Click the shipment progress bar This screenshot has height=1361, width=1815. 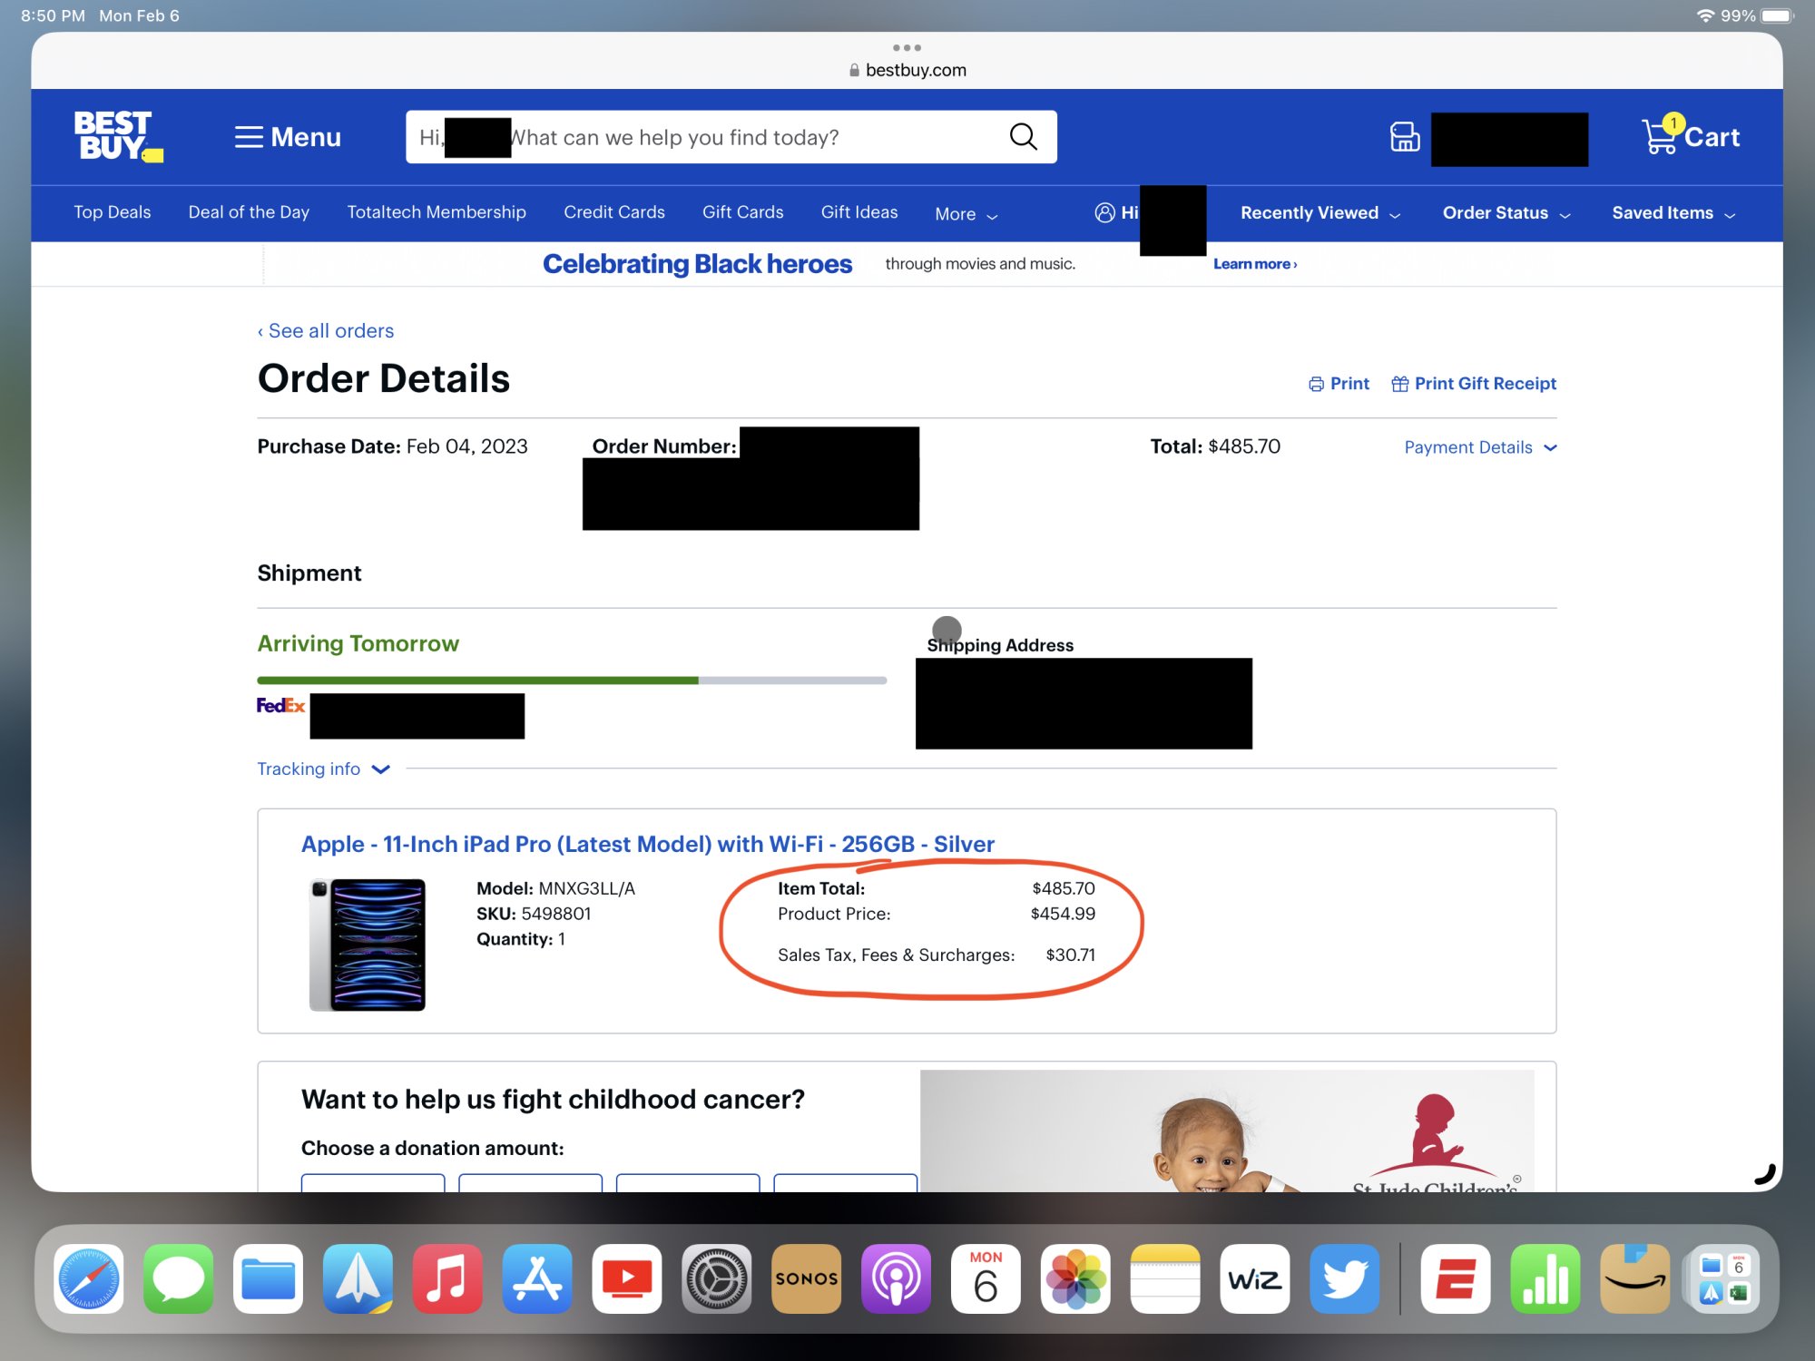tap(571, 680)
